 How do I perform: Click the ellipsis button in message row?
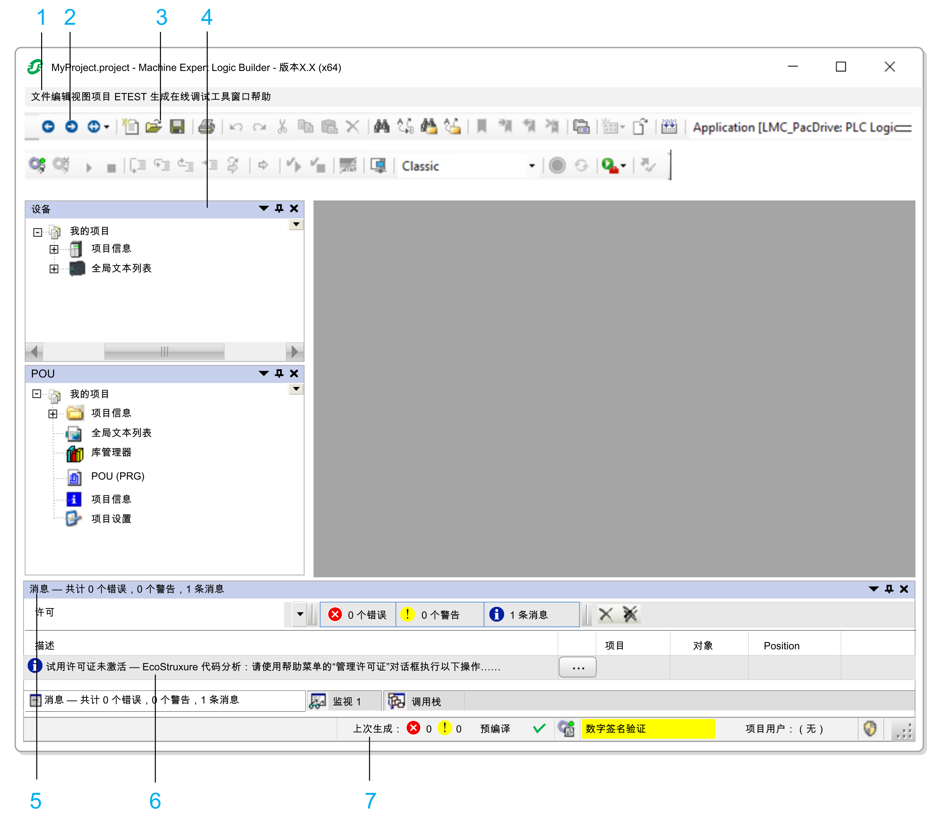point(577,667)
